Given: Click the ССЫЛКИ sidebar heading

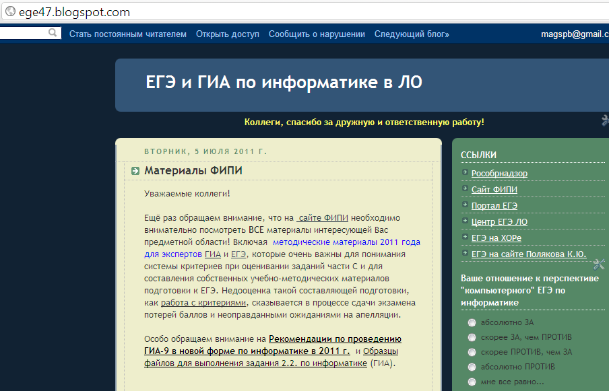Looking at the screenshot, I should click(478, 155).
